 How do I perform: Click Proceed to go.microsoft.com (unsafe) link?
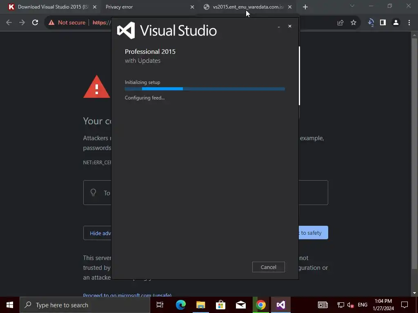[x=127, y=295]
